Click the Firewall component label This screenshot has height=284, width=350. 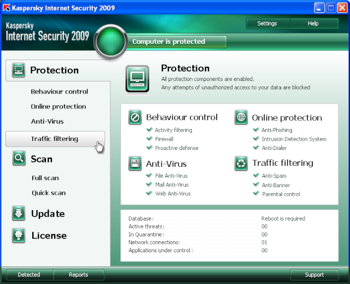click(x=164, y=139)
